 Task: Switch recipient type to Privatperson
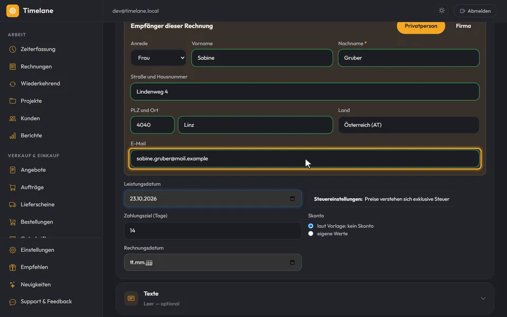point(421,26)
